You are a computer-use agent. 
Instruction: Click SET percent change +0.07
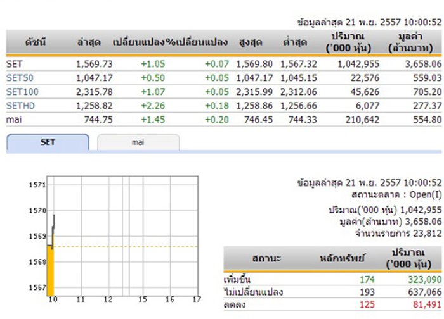[217, 64]
